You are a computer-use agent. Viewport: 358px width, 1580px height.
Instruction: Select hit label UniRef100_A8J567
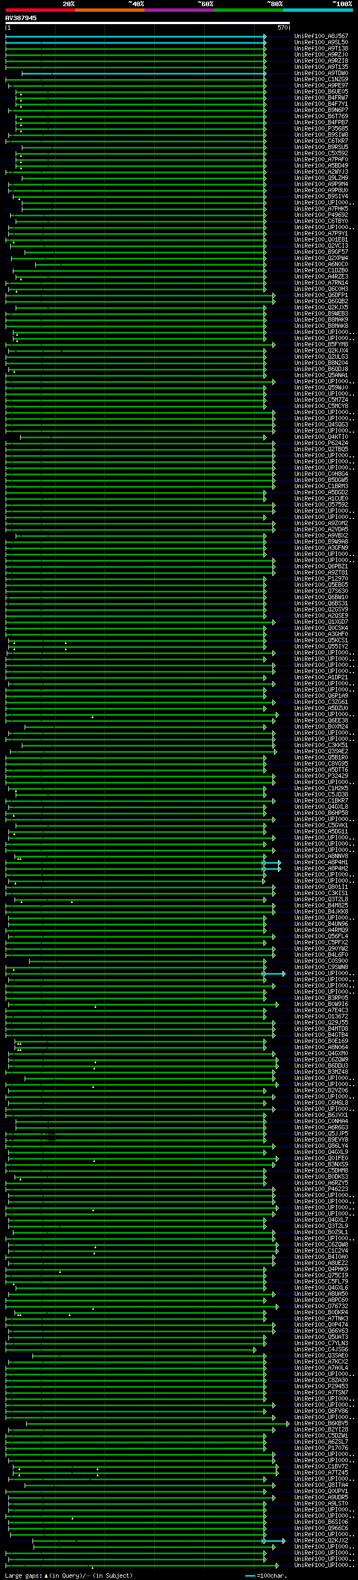click(x=321, y=36)
